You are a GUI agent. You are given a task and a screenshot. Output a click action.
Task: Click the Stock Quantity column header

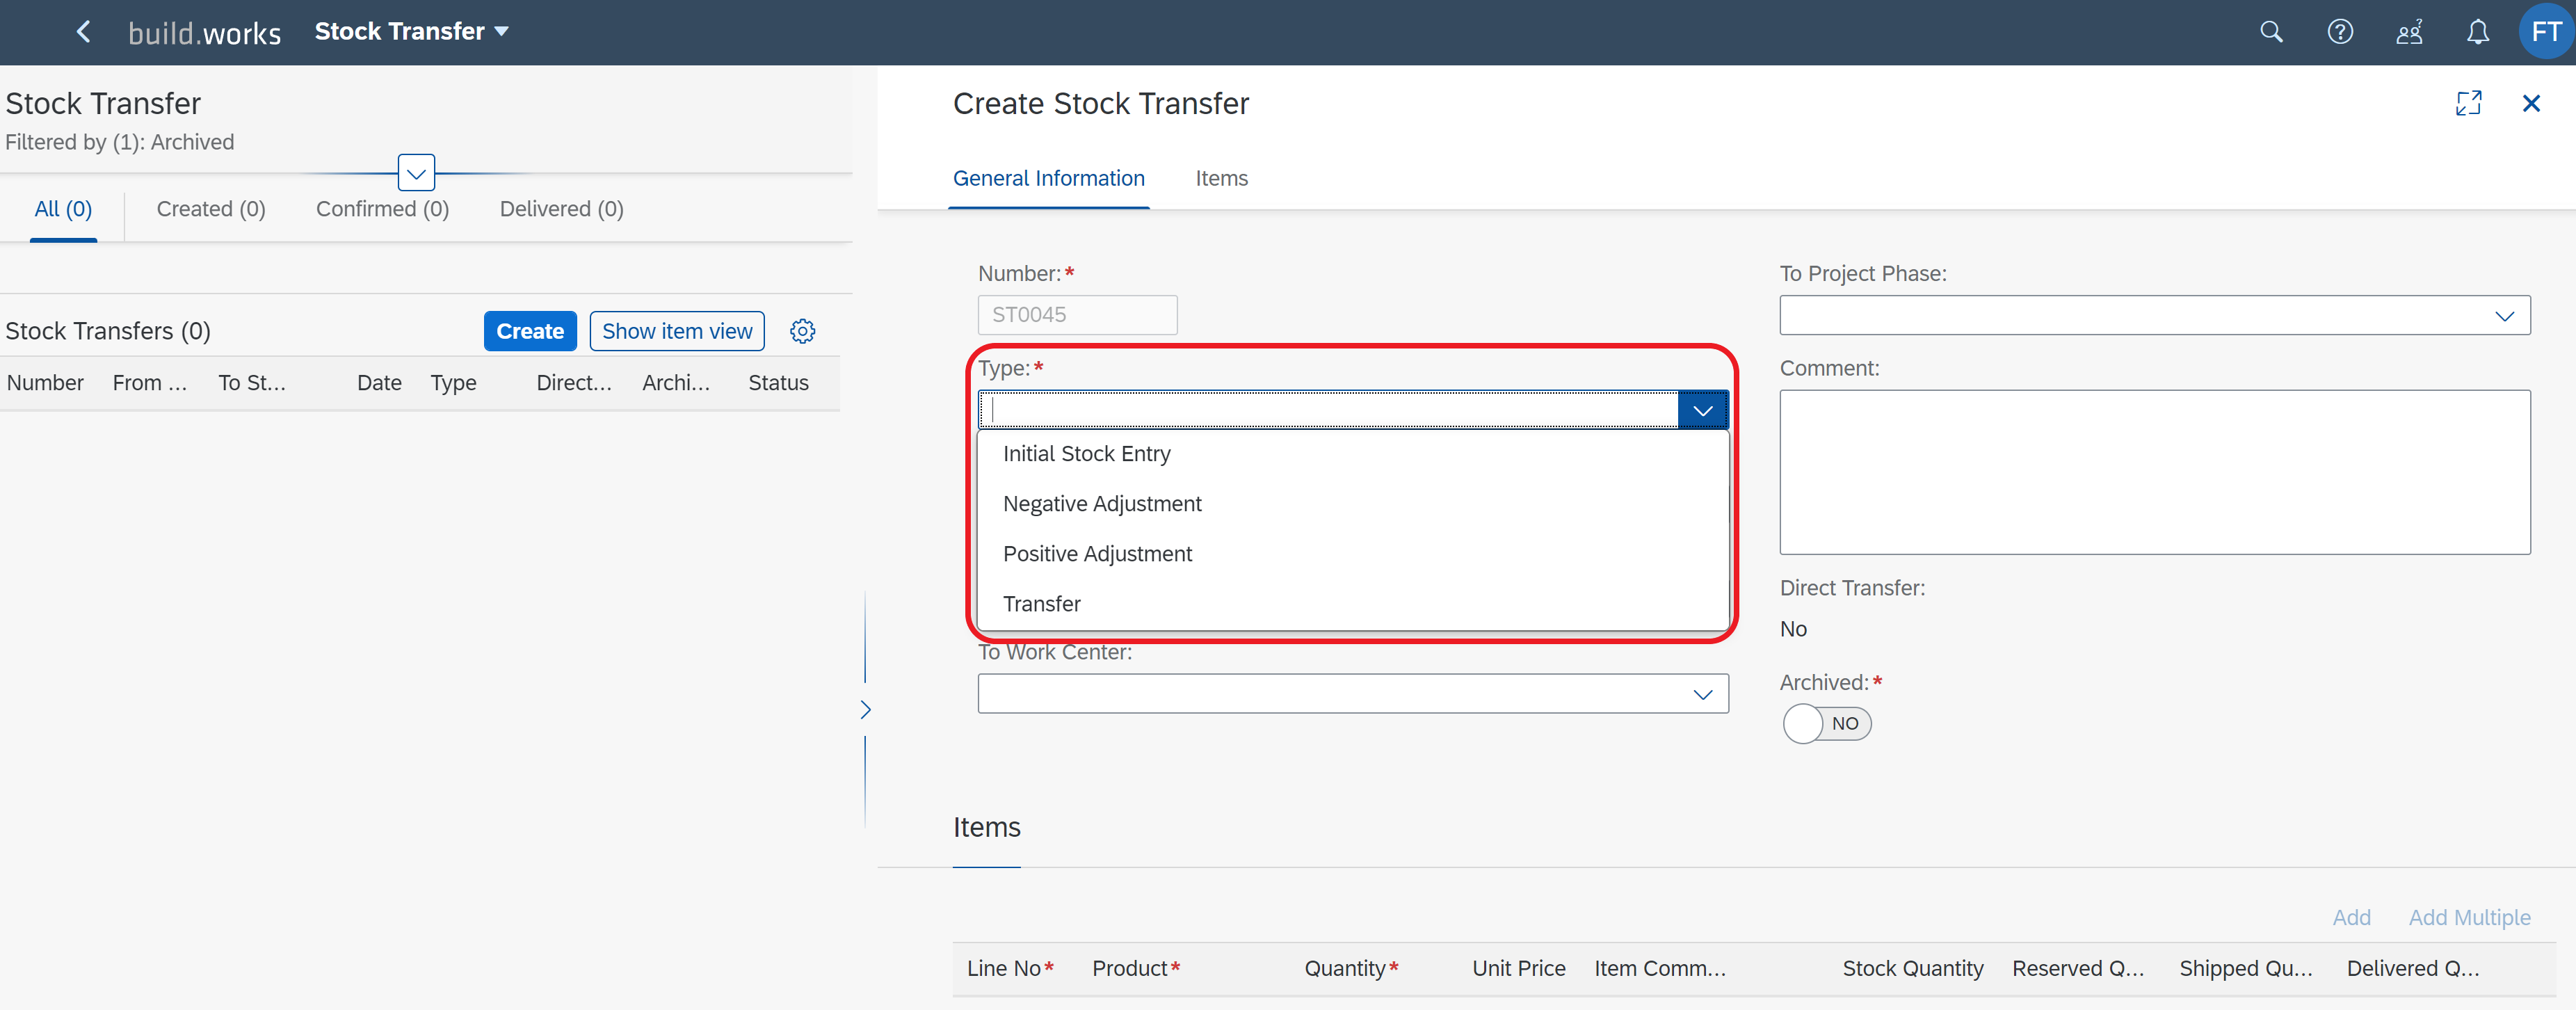(1912, 969)
